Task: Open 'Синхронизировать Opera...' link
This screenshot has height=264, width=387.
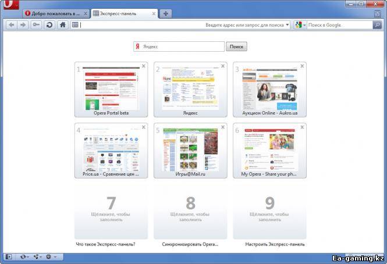Action: [190, 244]
